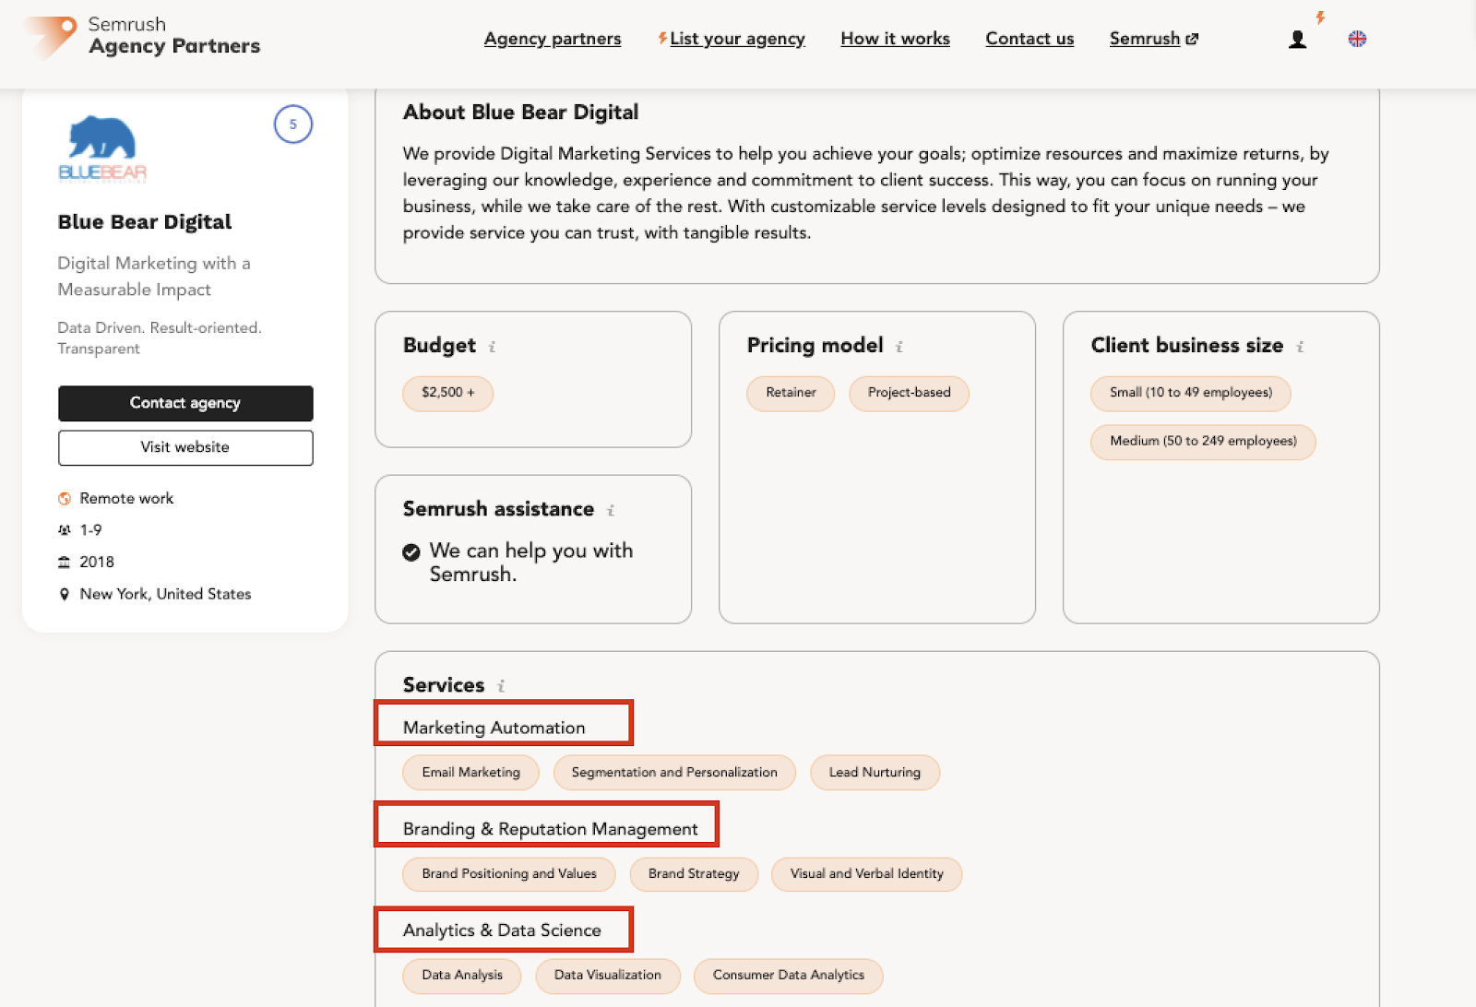
Task: Click the Pricing model info icon
Action: (899, 347)
